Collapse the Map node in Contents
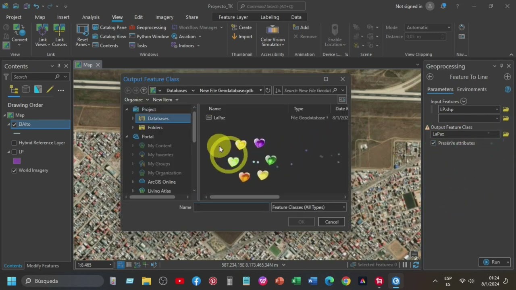Viewport: 516px width, 290px height. pyautogui.click(x=5, y=115)
